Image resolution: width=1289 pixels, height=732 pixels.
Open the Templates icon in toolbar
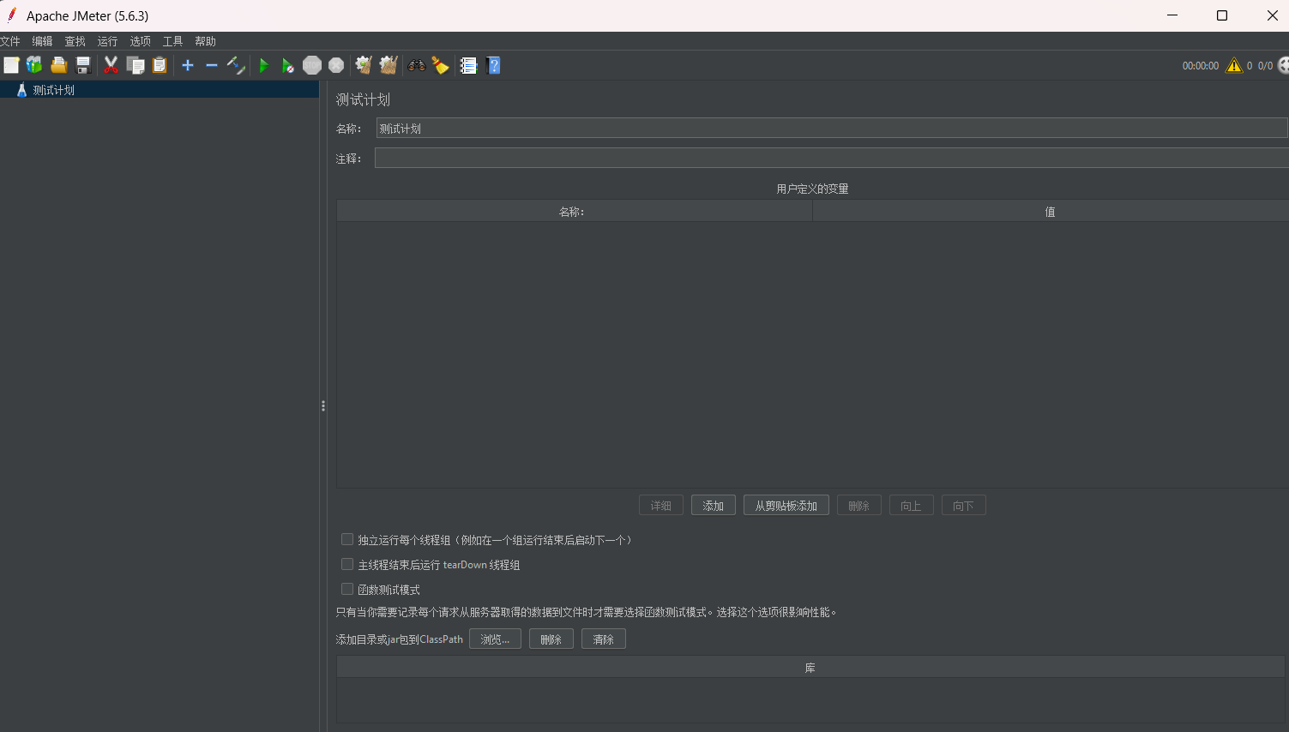tap(34, 65)
